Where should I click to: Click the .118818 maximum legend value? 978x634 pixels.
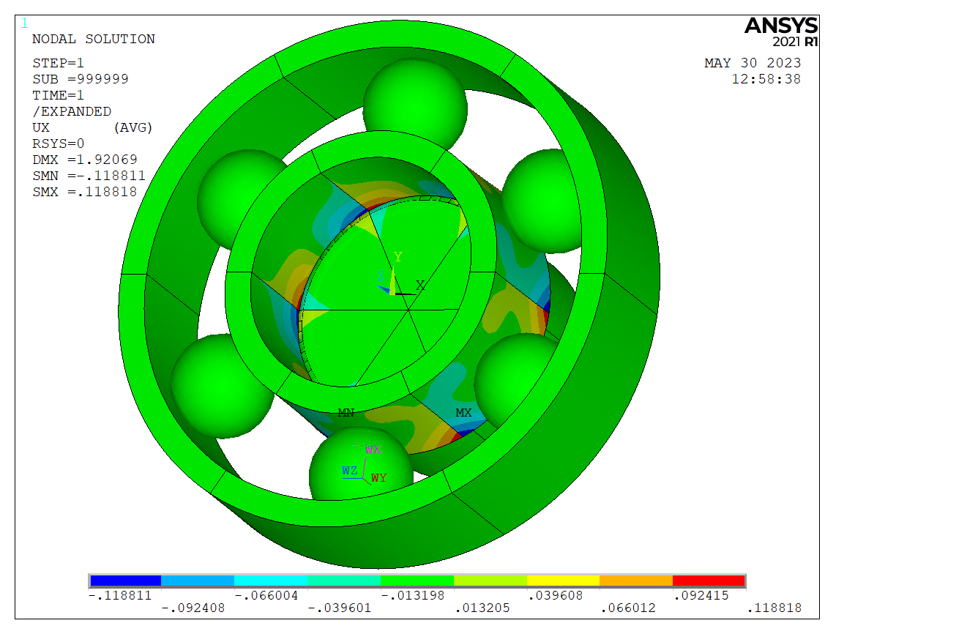[x=774, y=608]
